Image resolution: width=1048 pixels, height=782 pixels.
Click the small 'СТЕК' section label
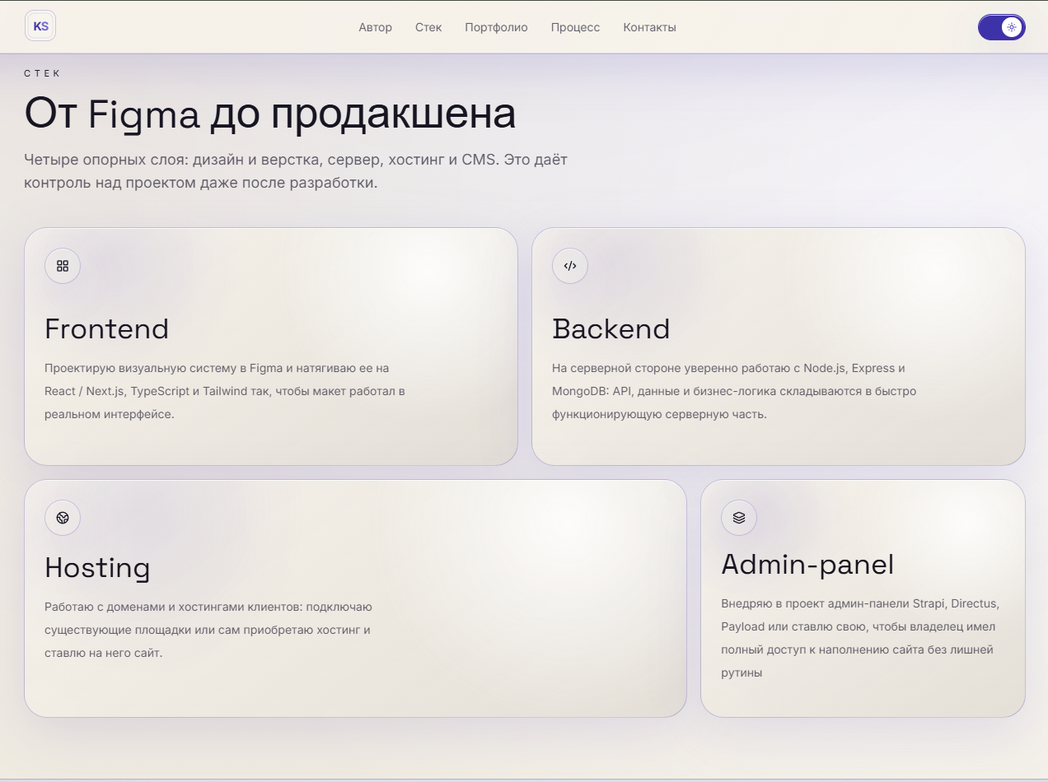click(x=43, y=73)
